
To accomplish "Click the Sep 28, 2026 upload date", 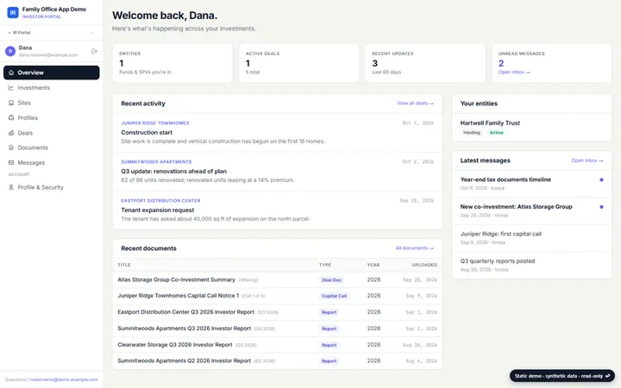I will pyautogui.click(x=420, y=280).
